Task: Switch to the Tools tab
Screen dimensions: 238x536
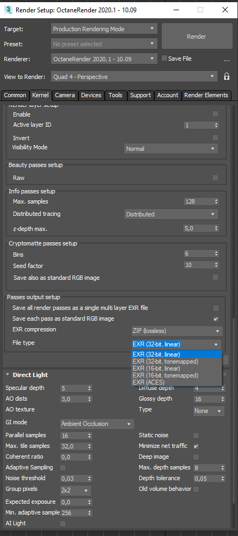Action: [116, 96]
